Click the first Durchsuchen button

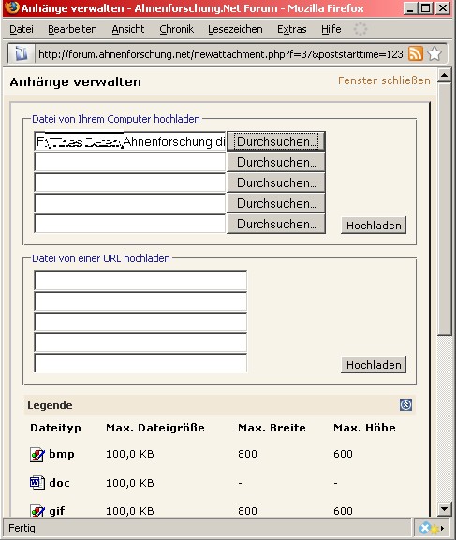(276, 141)
